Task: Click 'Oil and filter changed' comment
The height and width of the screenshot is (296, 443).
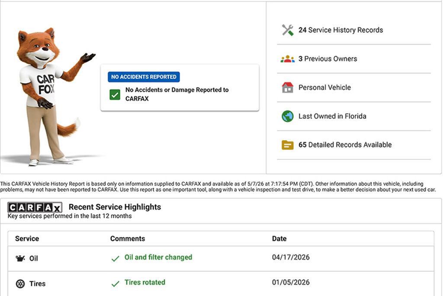Action: (158, 257)
